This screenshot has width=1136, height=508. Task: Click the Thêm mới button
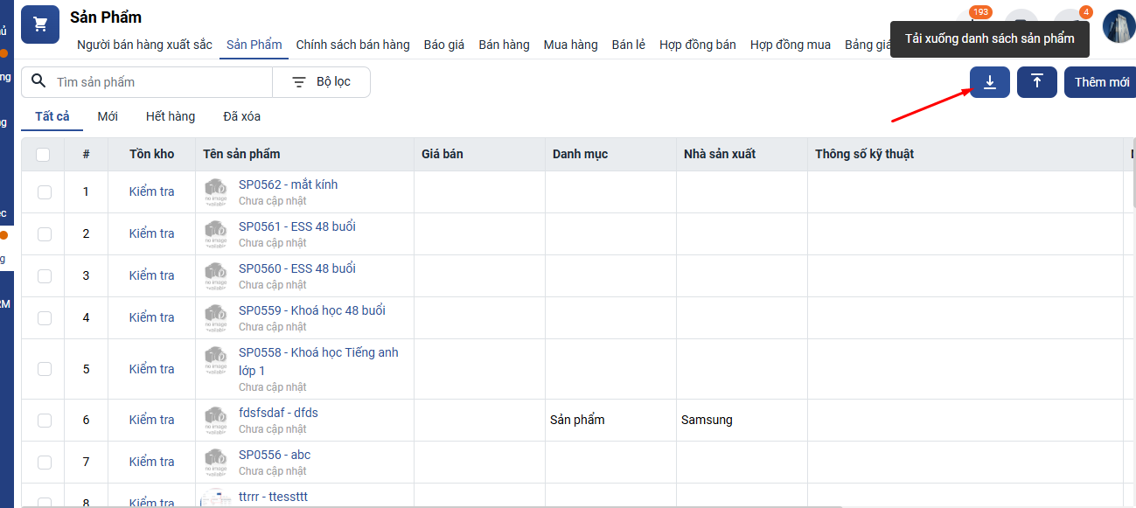pyautogui.click(x=1101, y=82)
